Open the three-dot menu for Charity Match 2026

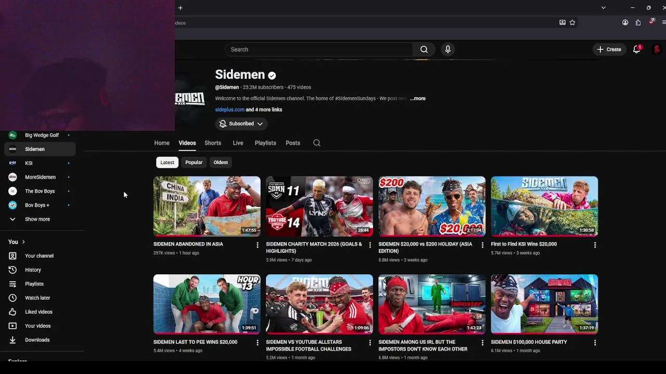coord(370,245)
